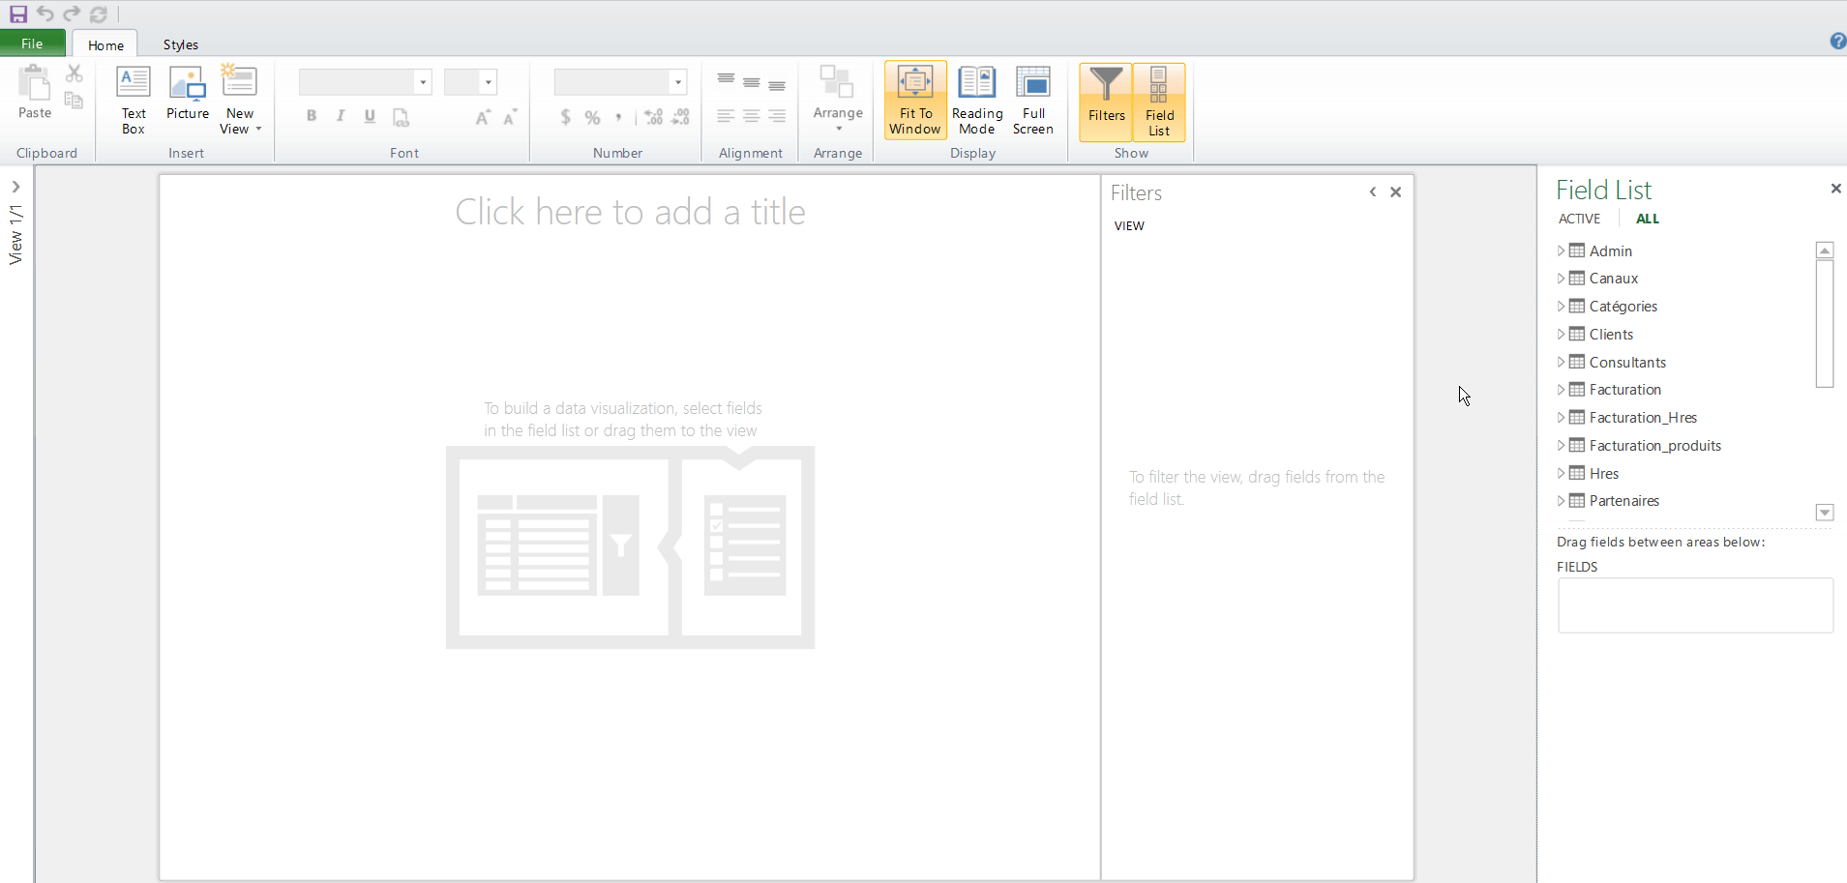Switch to the Styles ribbon tab
This screenshot has width=1847, height=883.
coord(180,44)
